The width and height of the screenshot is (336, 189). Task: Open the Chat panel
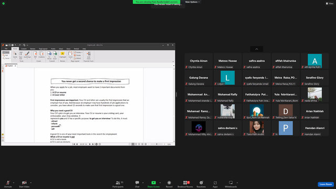pos(137,184)
